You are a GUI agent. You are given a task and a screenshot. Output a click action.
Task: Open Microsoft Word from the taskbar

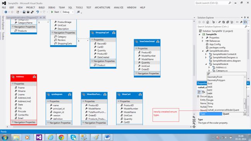point(107,137)
